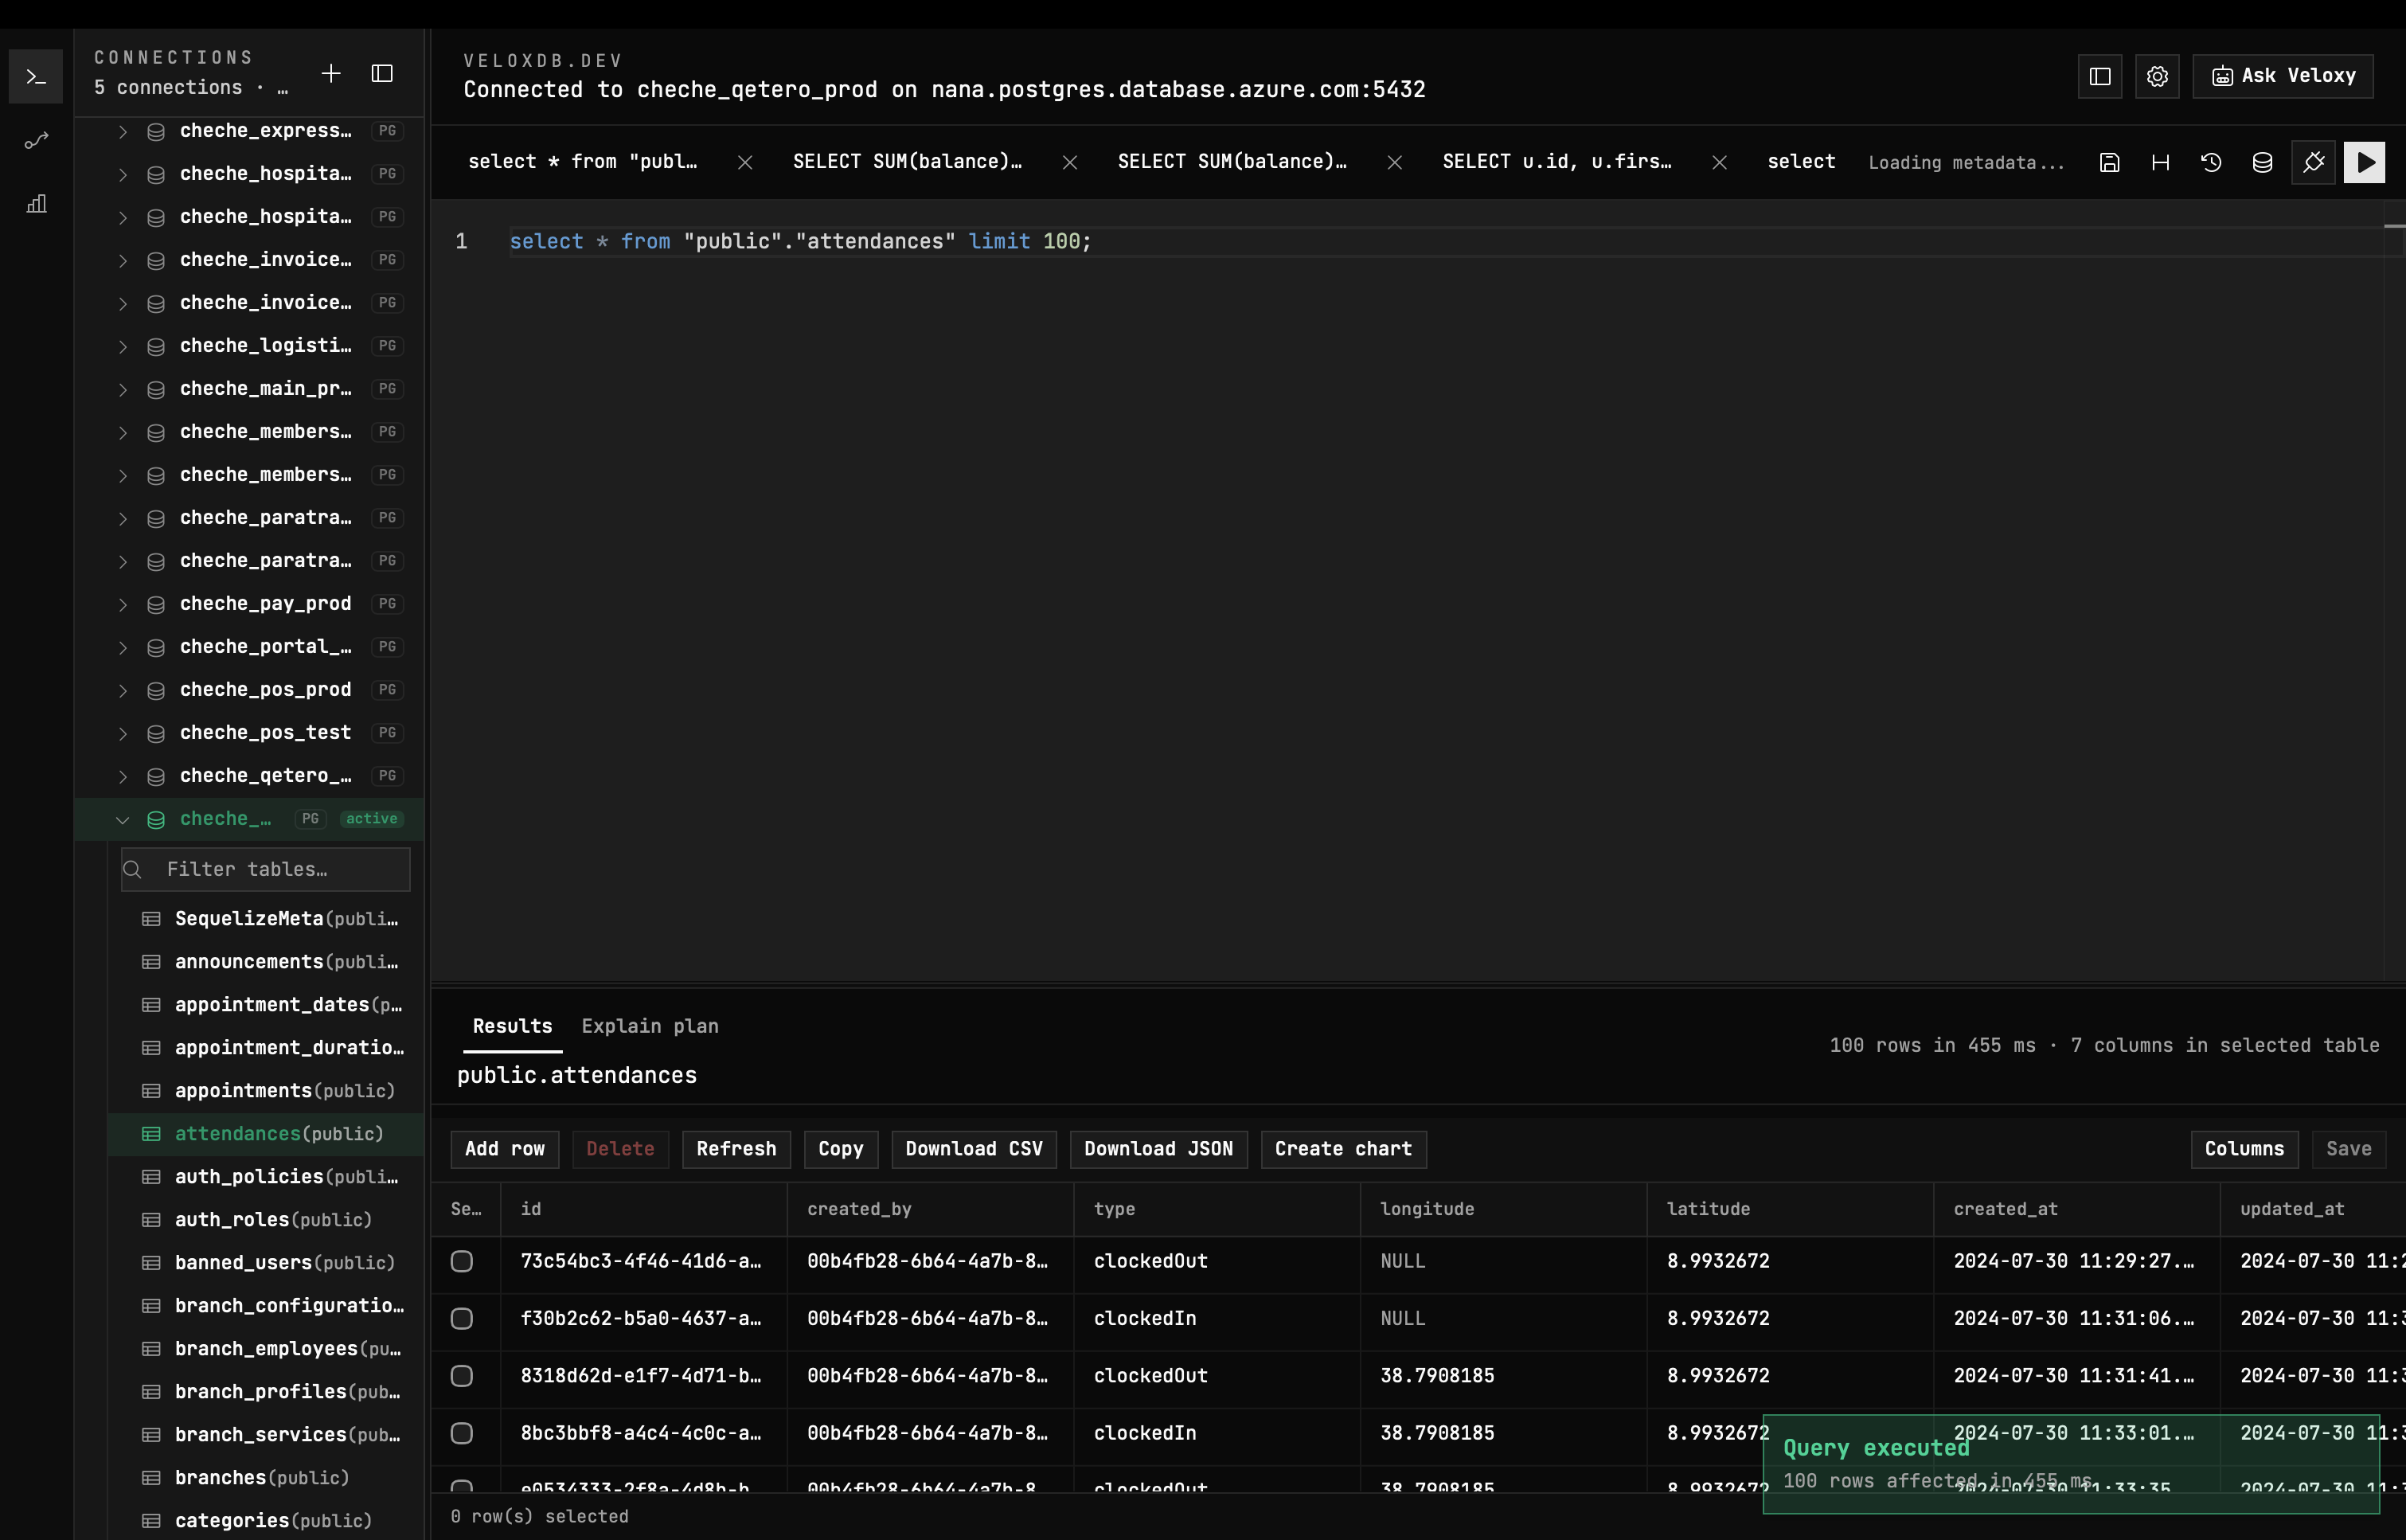Click database icon of active cheche connection
The width and height of the screenshot is (2406, 1540).
point(156,819)
